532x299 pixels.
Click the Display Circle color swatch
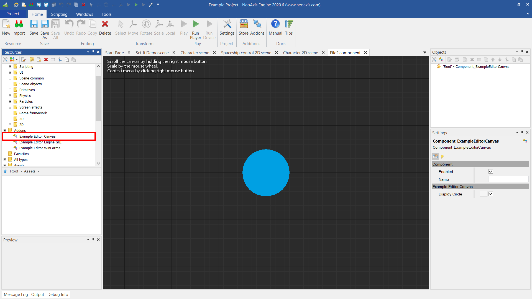(x=484, y=194)
